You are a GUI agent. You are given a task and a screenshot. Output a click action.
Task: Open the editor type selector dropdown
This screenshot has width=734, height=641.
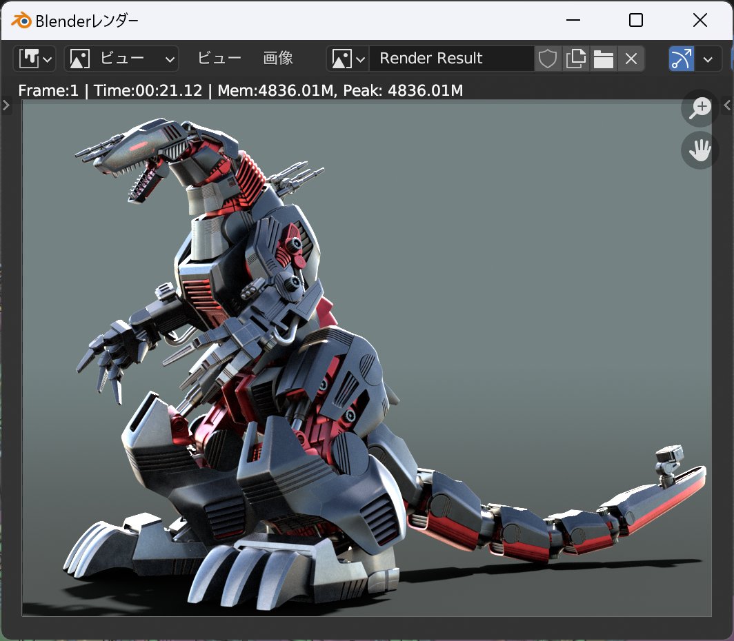click(34, 59)
